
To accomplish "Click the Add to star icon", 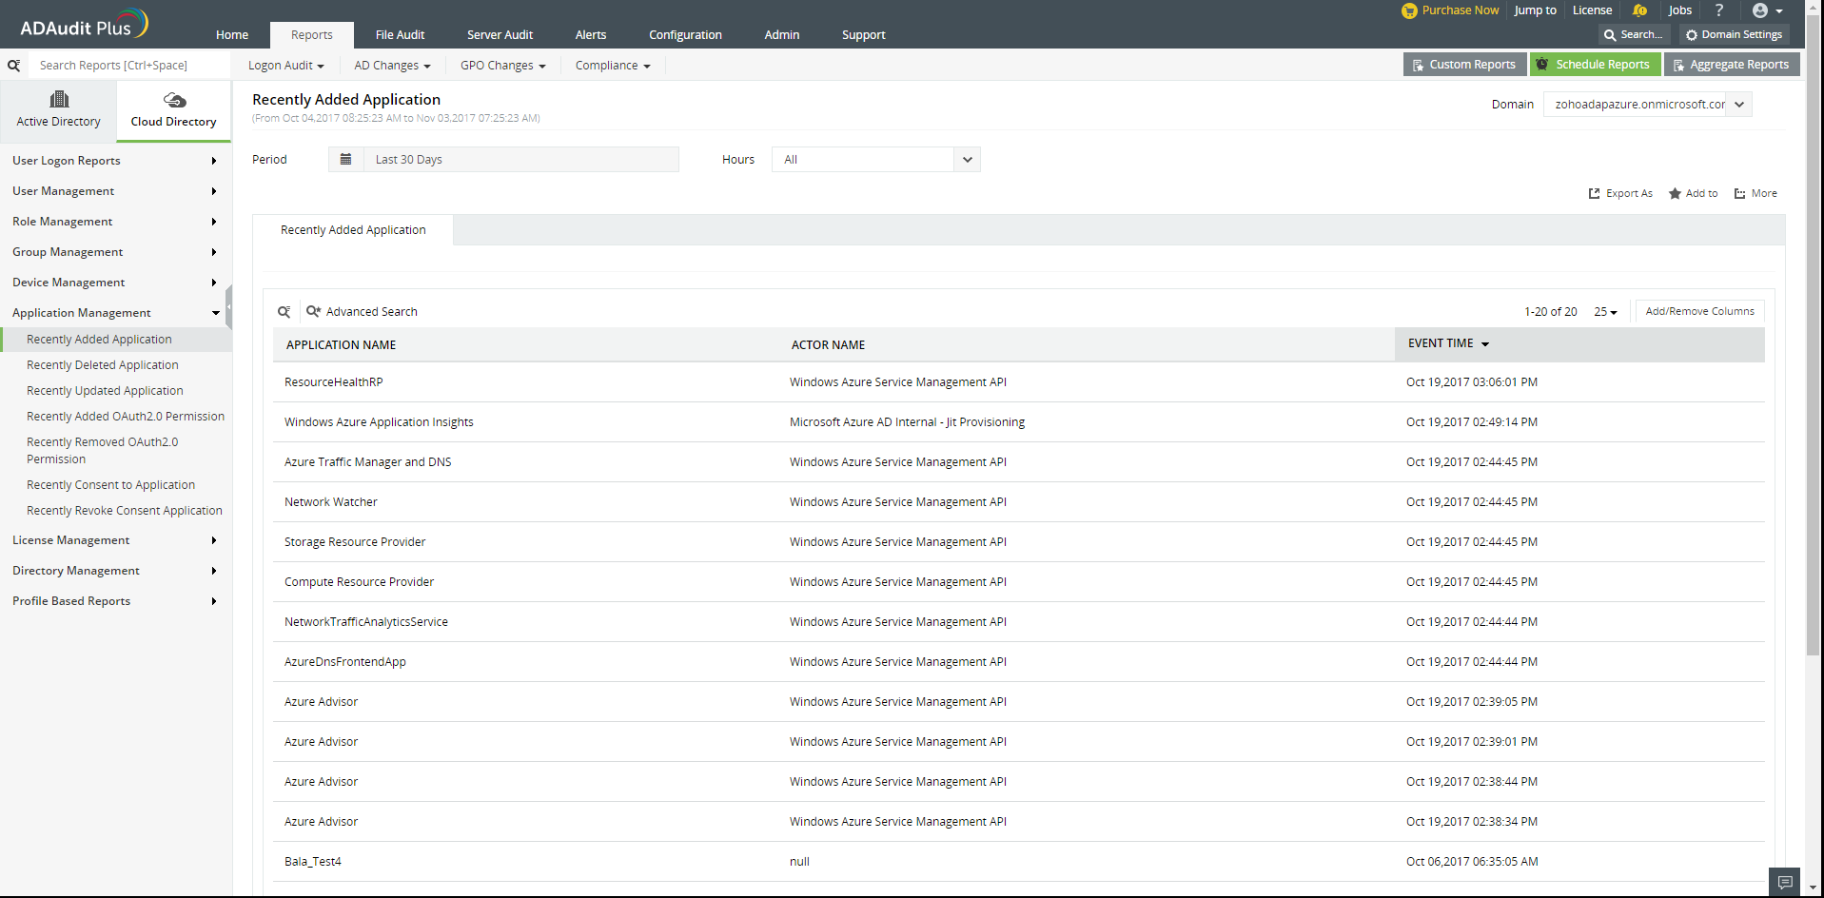I will [x=1675, y=193].
